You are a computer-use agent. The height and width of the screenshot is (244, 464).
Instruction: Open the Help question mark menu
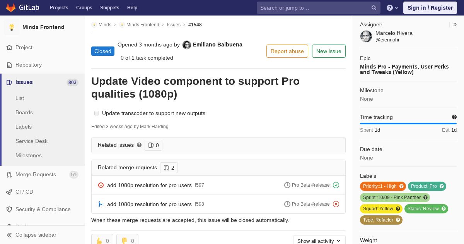click(x=392, y=8)
